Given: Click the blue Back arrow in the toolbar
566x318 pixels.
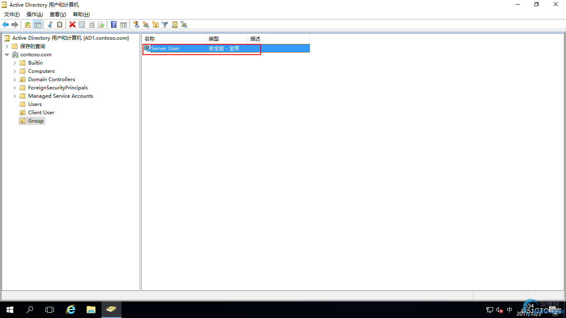Looking at the screenshot, I should click(5, 25).
